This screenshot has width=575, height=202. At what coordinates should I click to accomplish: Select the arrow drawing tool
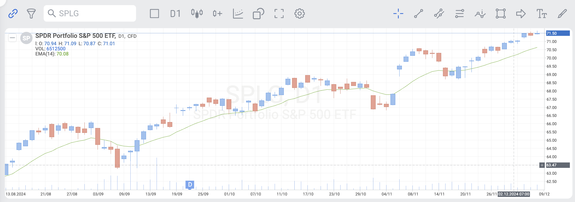pyautogui.click(x=521, y=13)
